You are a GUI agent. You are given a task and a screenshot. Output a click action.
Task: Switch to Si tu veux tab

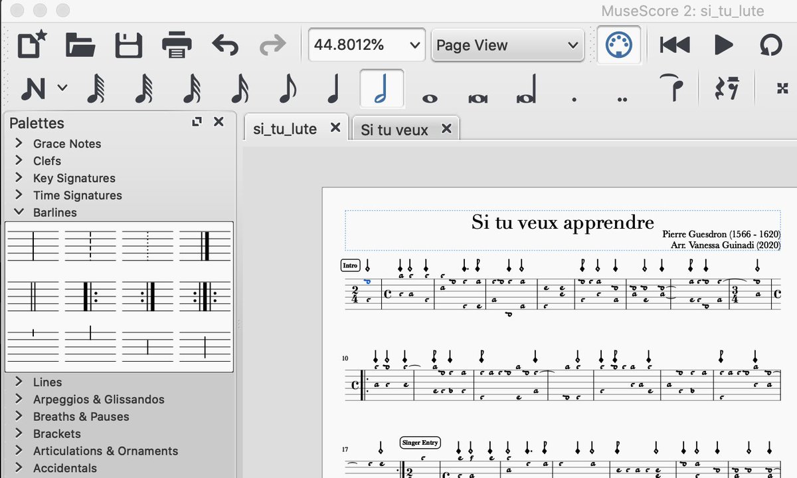pyautogui.click(x=395, y=130)
